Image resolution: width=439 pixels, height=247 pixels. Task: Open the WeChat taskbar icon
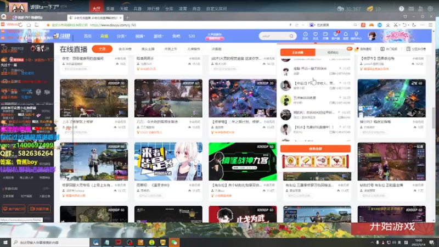[x=174, y=242]
